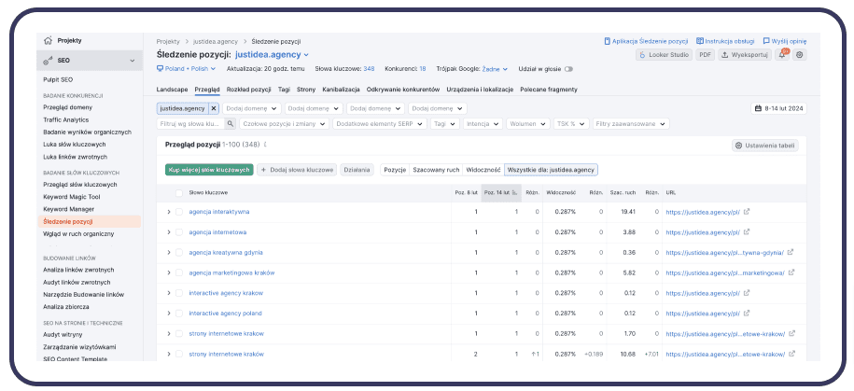Open the Wolumen filter dropdown
The height and width of the screenshot is (391, 854).
click(x=527, y=123)
